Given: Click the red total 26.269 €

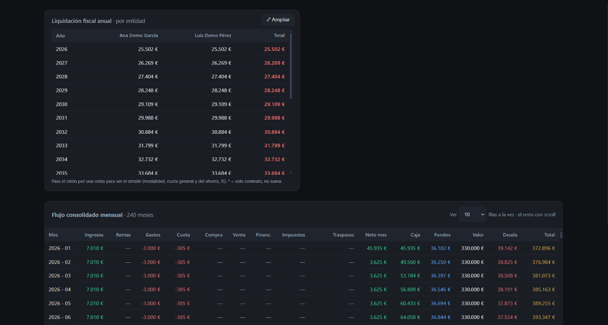Looking at the screenshot, I should pyautogui.click(x=275, y=63).
